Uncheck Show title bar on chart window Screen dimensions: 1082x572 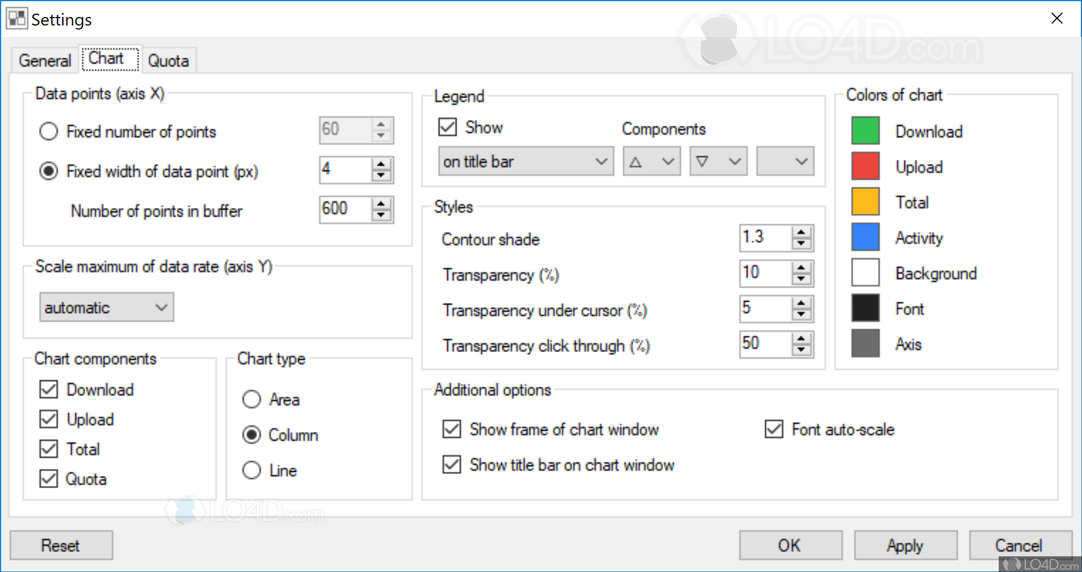tap(451, 465)
